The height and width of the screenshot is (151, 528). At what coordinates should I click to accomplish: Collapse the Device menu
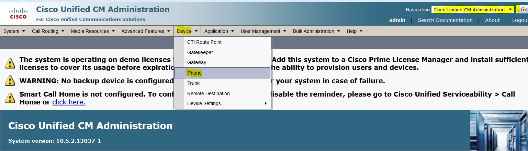coord(187,31)
